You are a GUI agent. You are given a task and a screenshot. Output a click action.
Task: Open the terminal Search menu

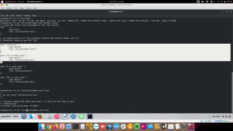click(x=19, y=16)
